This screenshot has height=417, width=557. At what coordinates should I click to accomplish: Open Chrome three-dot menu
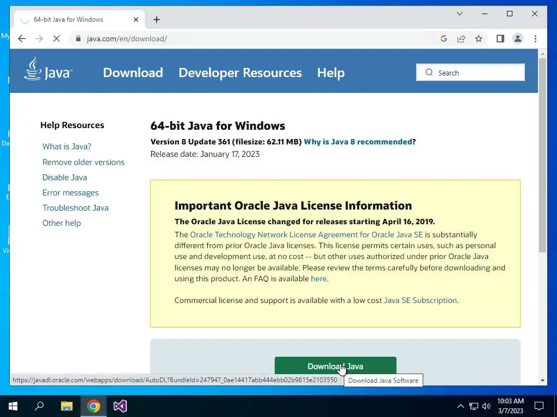pyautogui.click(x=535, y=39)
